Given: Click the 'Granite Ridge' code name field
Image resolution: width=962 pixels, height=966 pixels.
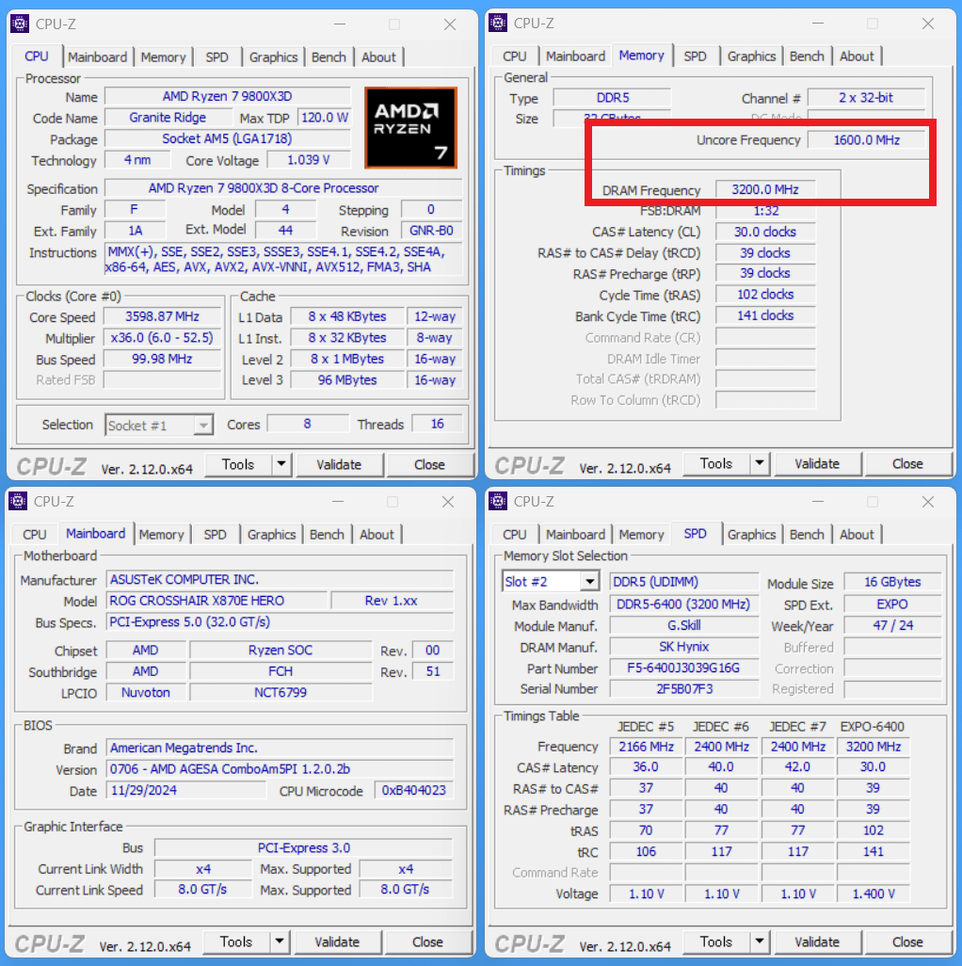Looking at the screenshot, I should (168, 118).
